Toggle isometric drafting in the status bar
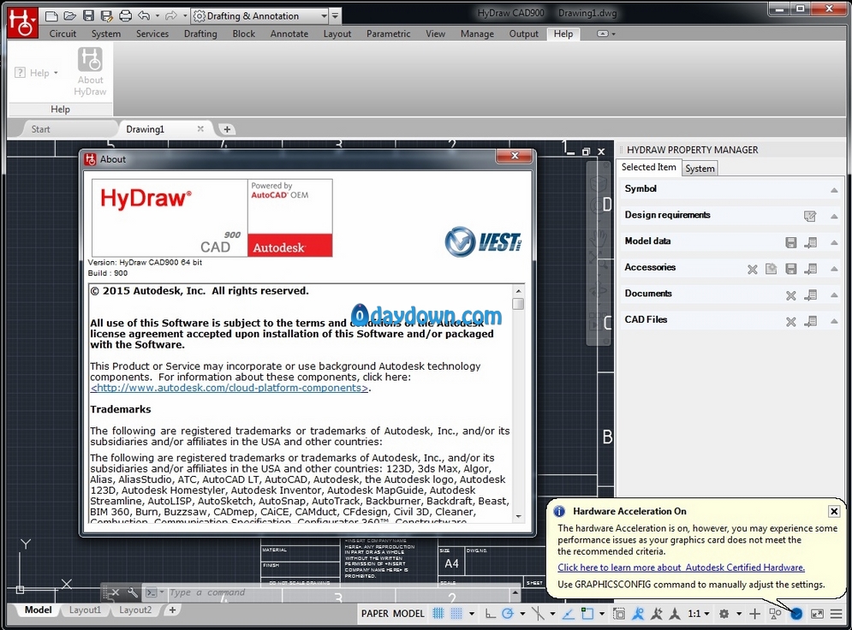The image size is (852, 630). (x=538, y=614)
